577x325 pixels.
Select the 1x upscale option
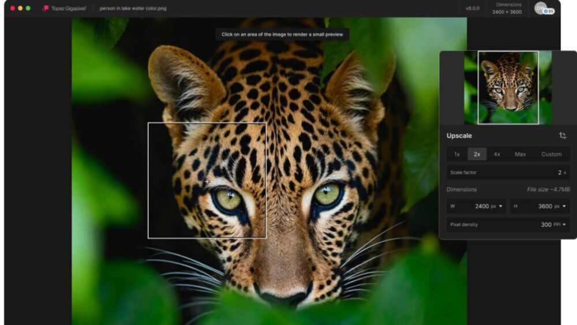[x=456, y=154]
